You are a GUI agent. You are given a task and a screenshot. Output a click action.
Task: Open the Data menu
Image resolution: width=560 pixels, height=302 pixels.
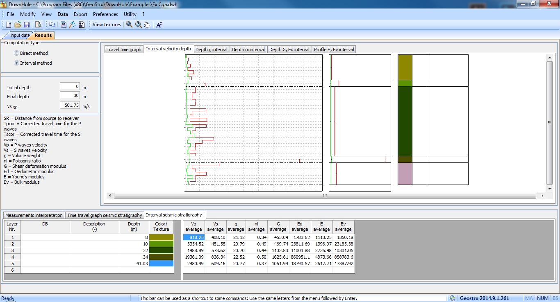(x=63, y=14)
